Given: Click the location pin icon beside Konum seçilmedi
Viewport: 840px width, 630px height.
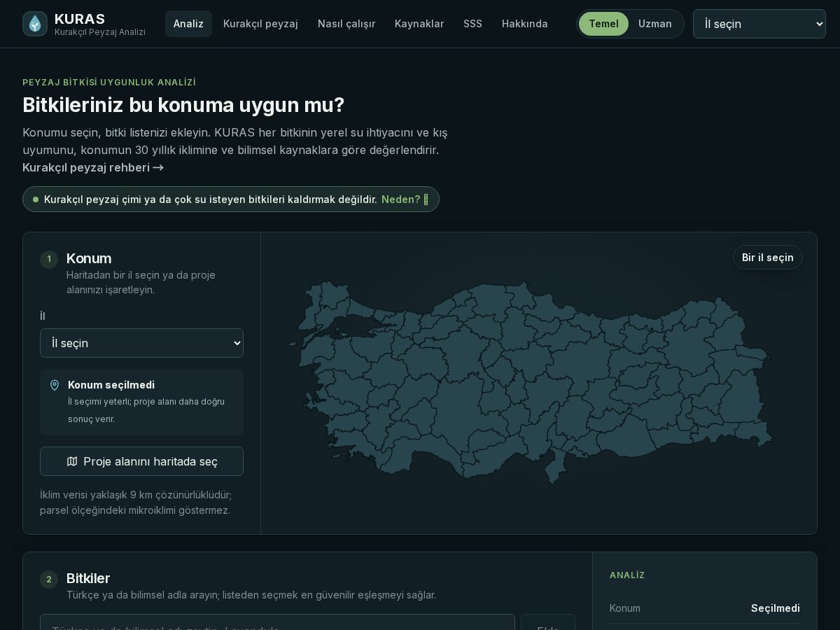Looking at the screenshot, I should click(55, 385).
